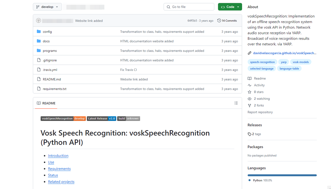Expand the Languages Python bar details
Image resolution: width=331 pixels, height=189 pixels.
pyautogui.click(x=282, y=175)
